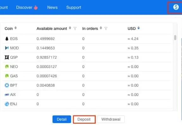The image size is (182, 125).
Task: Sort by In orders arrows
Action: (101, 28)
